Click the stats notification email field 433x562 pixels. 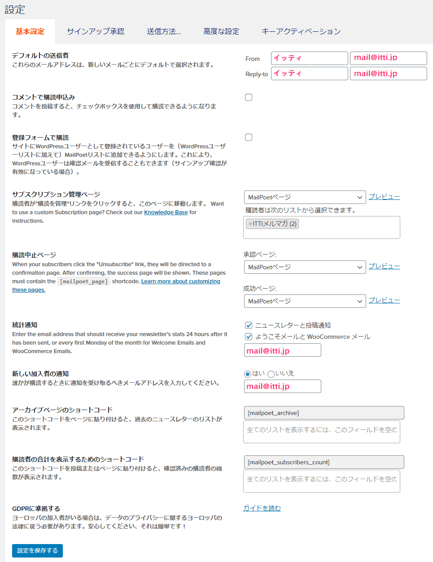pos(283,350)
